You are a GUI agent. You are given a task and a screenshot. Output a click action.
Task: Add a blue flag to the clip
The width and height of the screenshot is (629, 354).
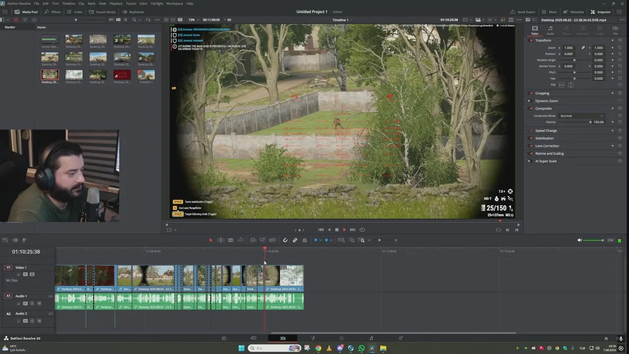click(315, 240)
